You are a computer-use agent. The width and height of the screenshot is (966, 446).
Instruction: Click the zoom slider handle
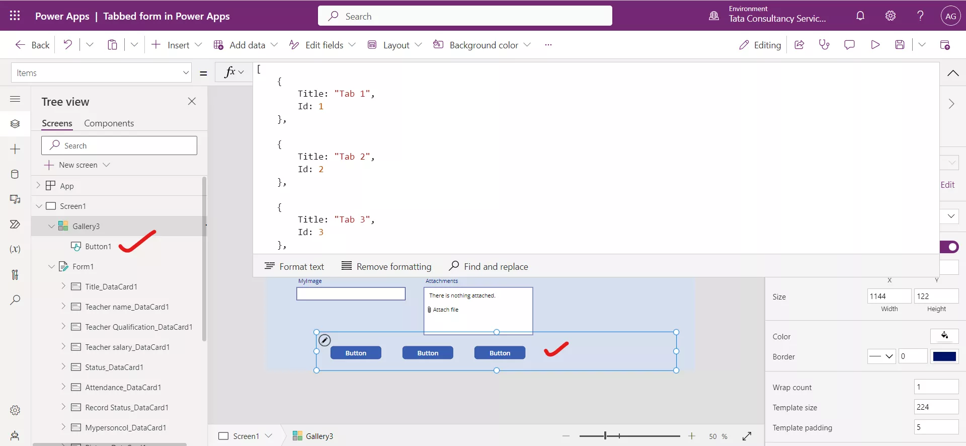click(605, 436)
